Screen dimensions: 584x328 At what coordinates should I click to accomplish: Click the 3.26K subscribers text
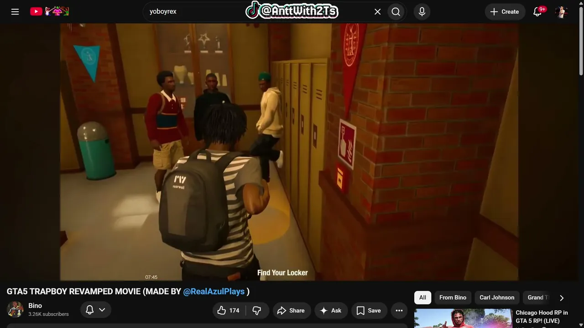point(48,314)
